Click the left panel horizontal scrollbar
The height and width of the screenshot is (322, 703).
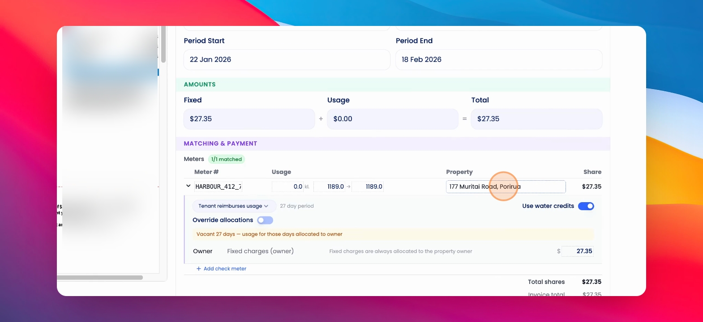point(100,278)
